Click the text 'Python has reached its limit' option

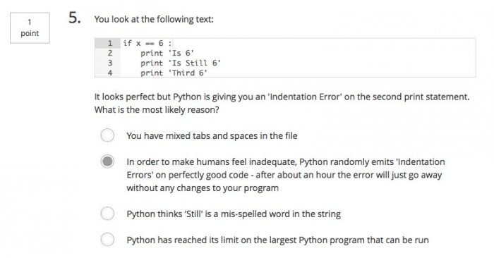[277, 240]
